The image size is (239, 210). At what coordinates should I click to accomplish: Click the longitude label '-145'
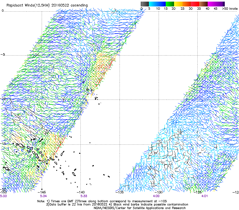click(42, 192)
